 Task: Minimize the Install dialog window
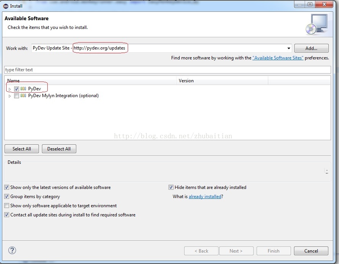click(x=300, y=4)
